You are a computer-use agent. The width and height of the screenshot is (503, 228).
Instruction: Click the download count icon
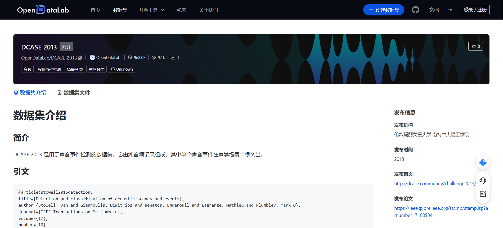click(173, 57)
